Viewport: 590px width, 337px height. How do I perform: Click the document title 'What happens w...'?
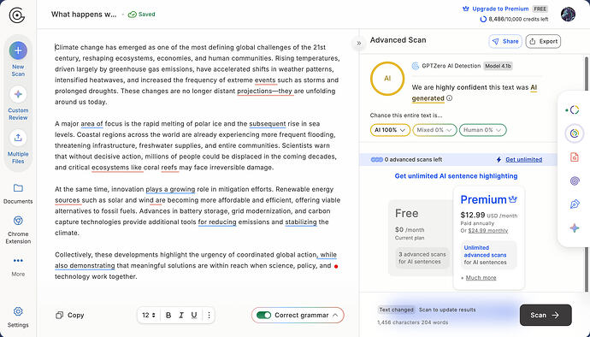click(84, 15)
